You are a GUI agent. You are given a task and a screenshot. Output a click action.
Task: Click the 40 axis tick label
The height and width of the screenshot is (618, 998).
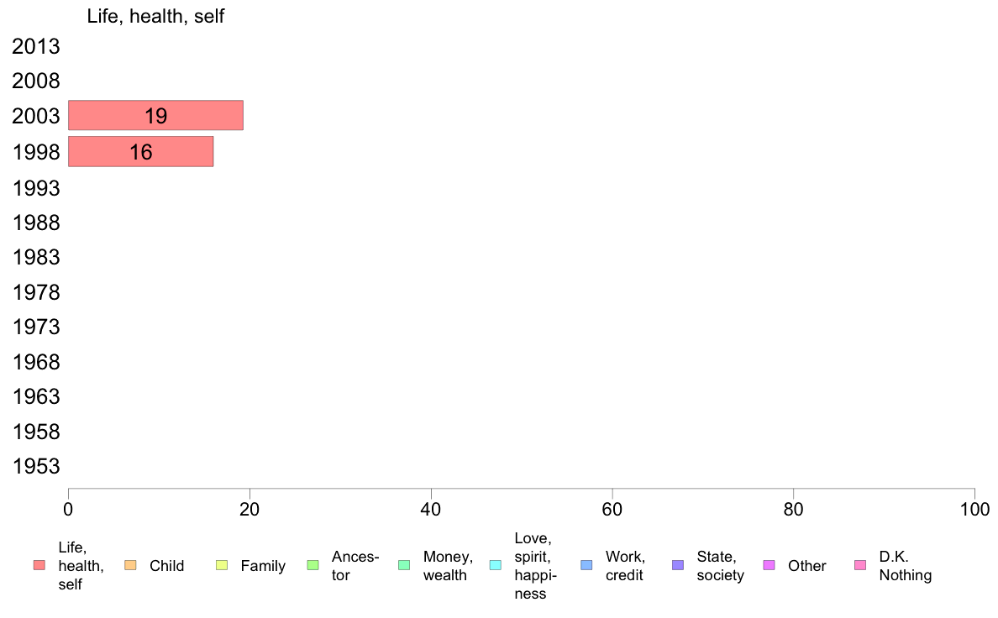[x=431, y=509]
